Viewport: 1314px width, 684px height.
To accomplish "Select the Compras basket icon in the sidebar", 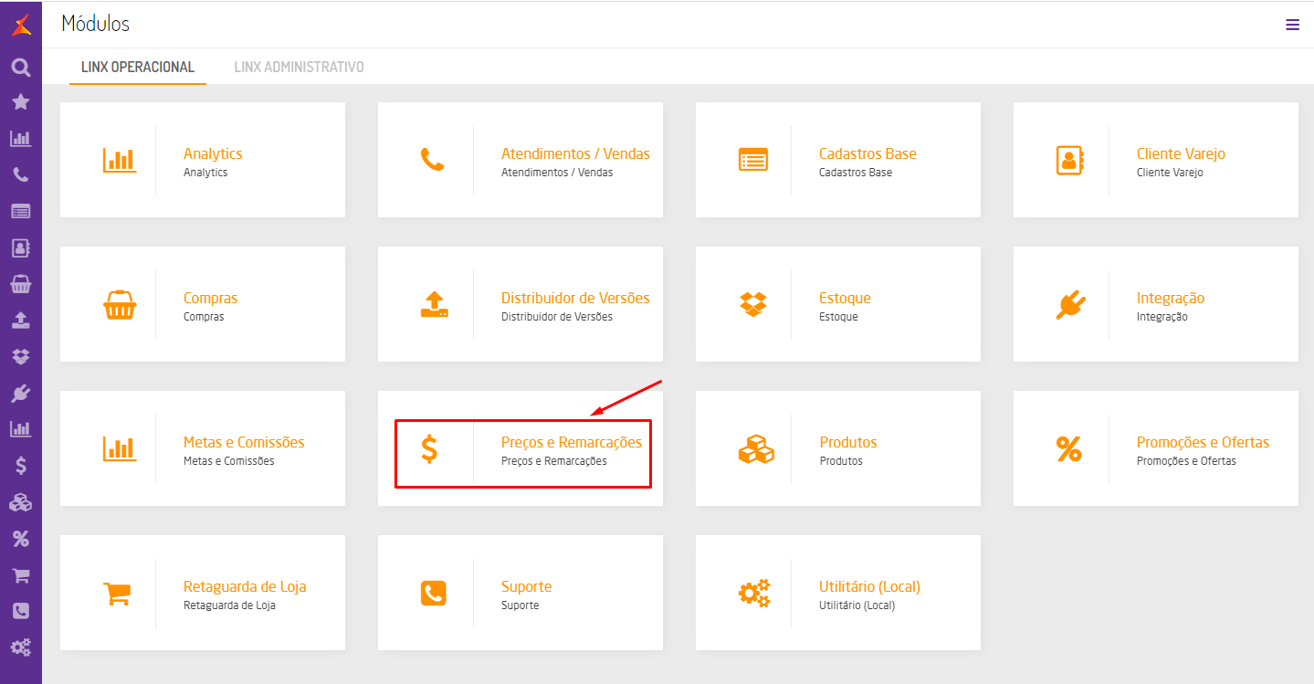I will 20,284.
